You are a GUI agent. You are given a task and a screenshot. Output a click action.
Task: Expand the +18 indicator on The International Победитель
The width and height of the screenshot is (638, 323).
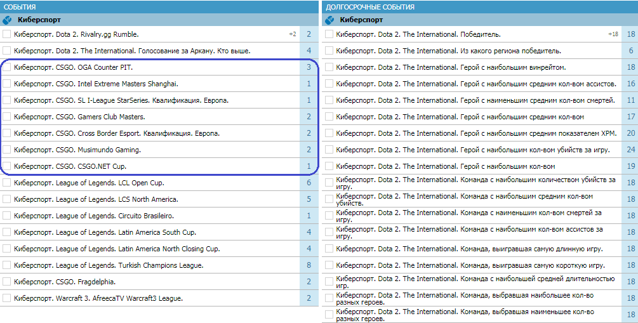[613, 34]
